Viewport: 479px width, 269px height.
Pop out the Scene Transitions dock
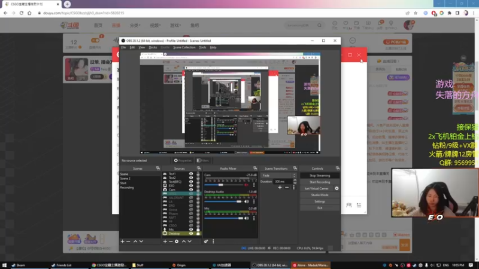pos(295,169)
